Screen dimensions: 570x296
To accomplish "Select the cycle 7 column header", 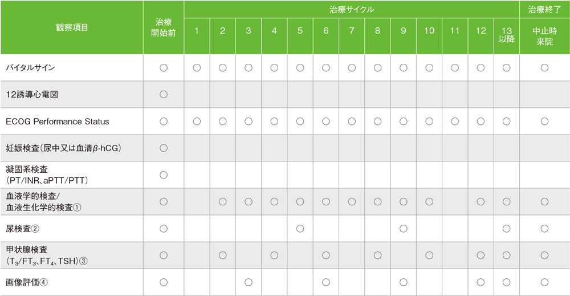I will [352, 31].
